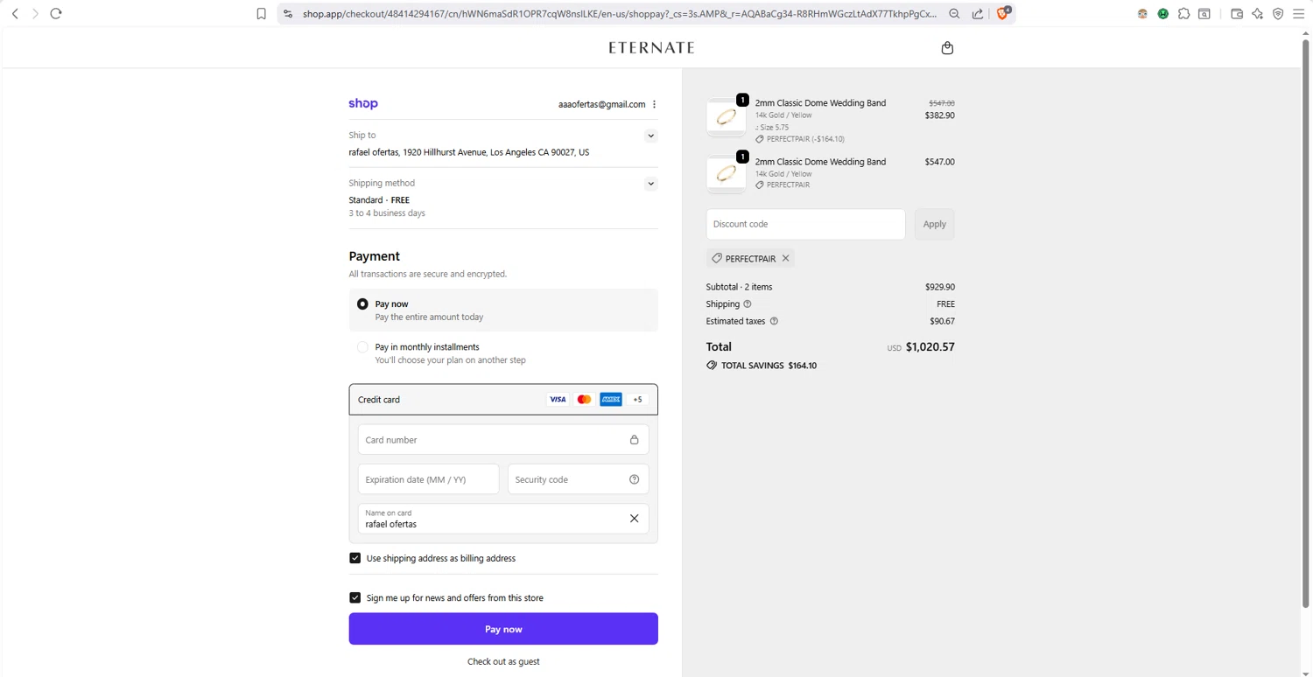This screenshot has height=677, width=1313.
Task: Open the avatar face extension icon
Action: (x=1142, y=14)
